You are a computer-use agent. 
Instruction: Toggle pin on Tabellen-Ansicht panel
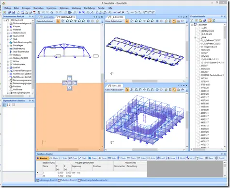point(222,154)
